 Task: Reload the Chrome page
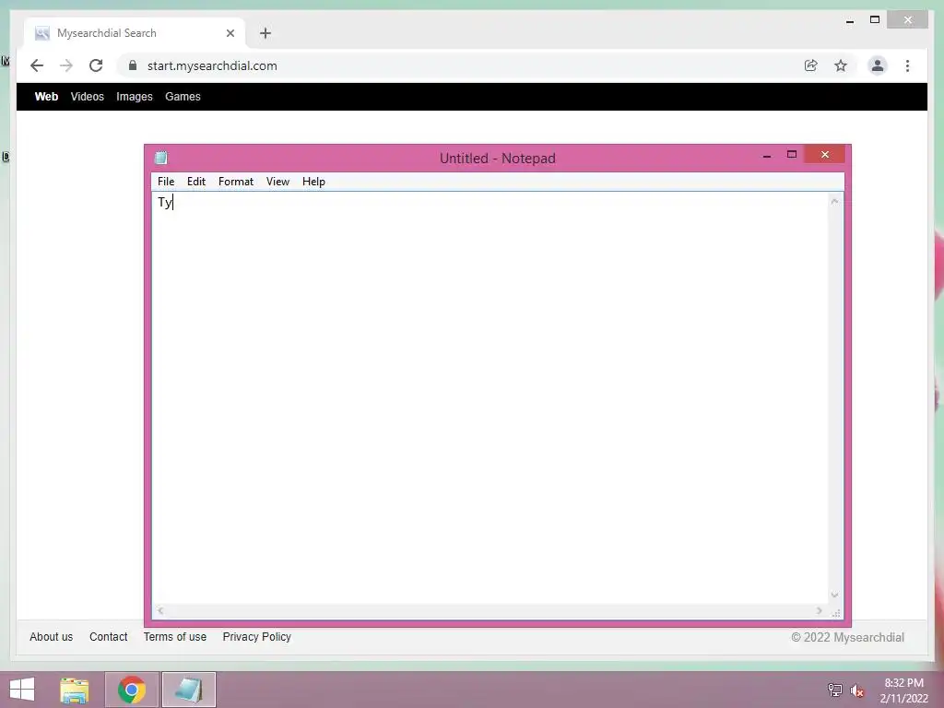click(x=96, y=65)
